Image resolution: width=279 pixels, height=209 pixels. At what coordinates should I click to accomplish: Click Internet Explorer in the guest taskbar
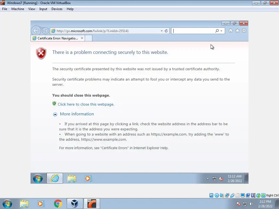click(x=55, y=178)
